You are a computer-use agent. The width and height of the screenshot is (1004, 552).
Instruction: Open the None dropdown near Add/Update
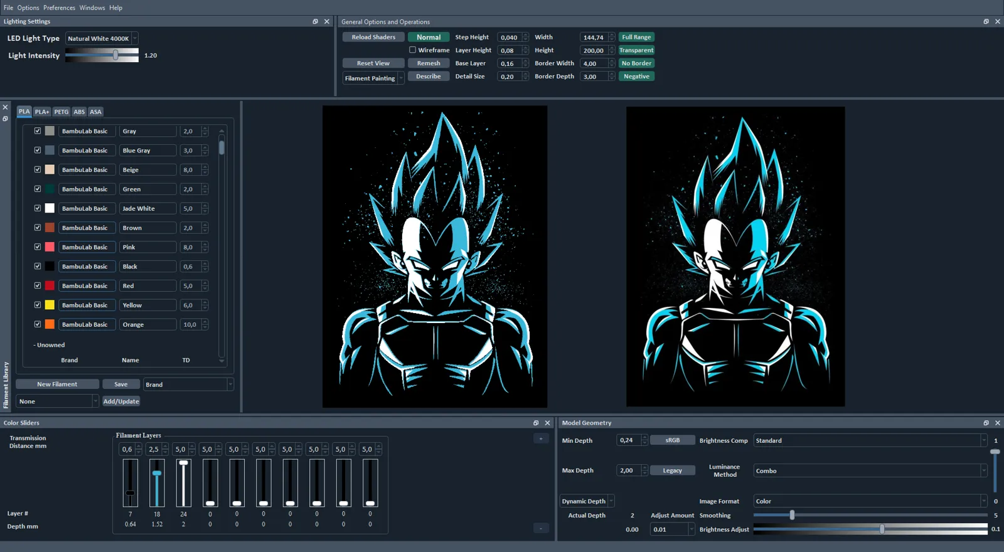point(57,401)
